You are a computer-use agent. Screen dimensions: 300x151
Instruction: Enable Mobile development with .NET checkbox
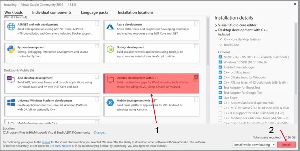click(x=196, y=99)
